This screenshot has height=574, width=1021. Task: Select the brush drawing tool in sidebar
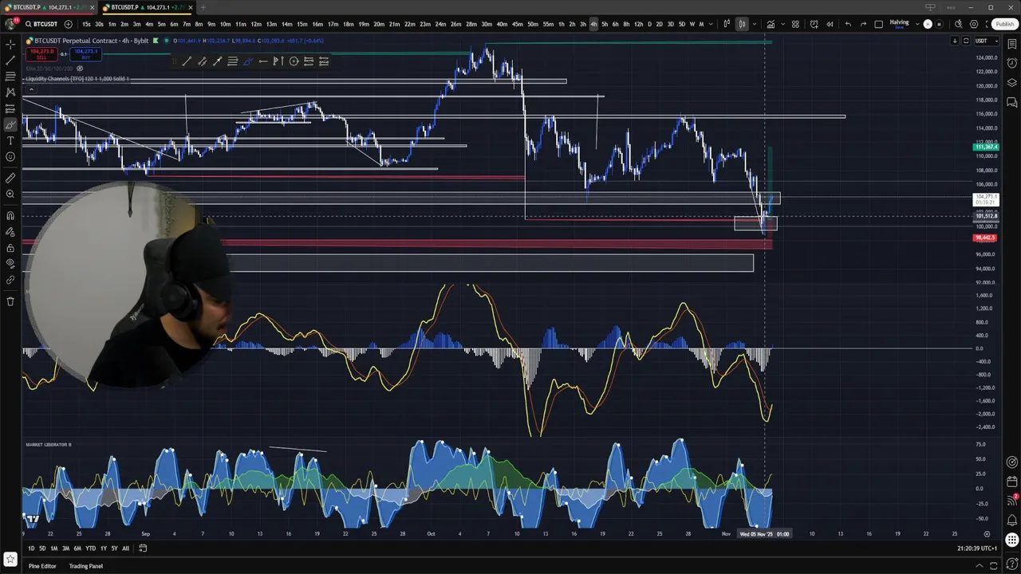click(x=10, y=124)
